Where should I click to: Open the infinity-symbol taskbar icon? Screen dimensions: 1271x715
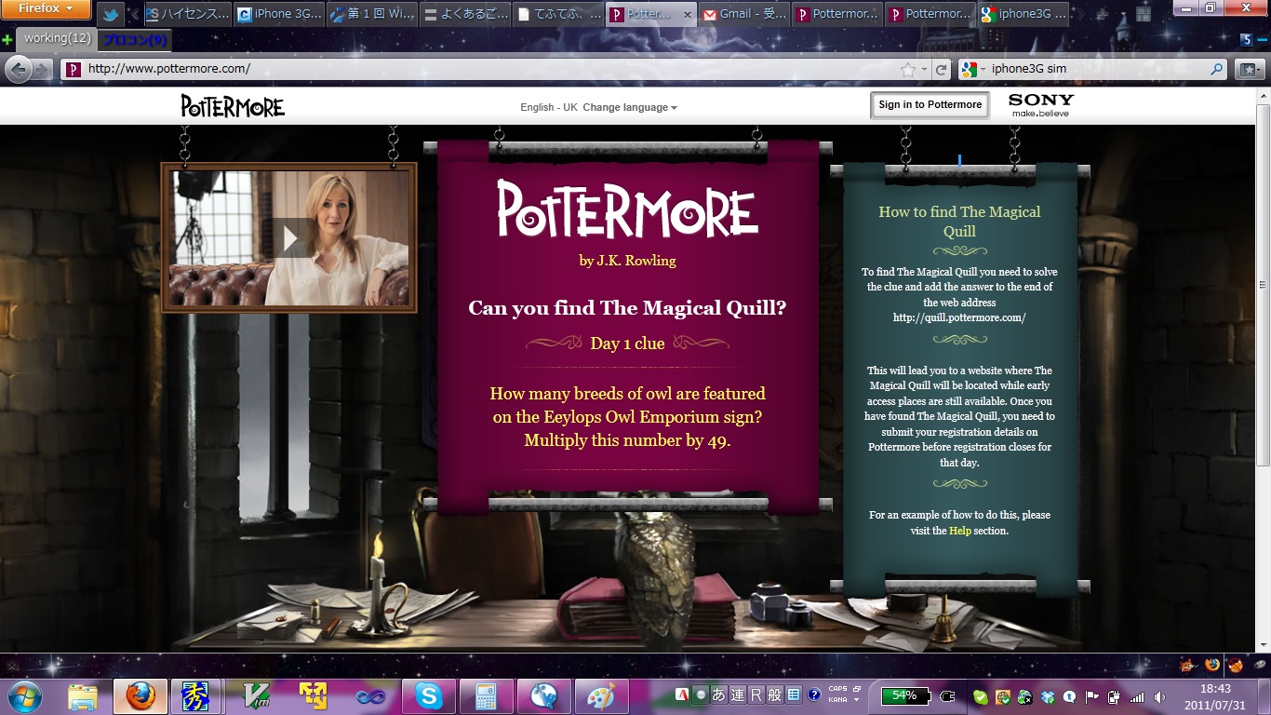point(371,695)
